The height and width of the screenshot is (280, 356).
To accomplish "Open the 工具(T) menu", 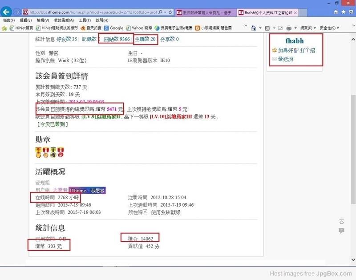I will [85, 20].
